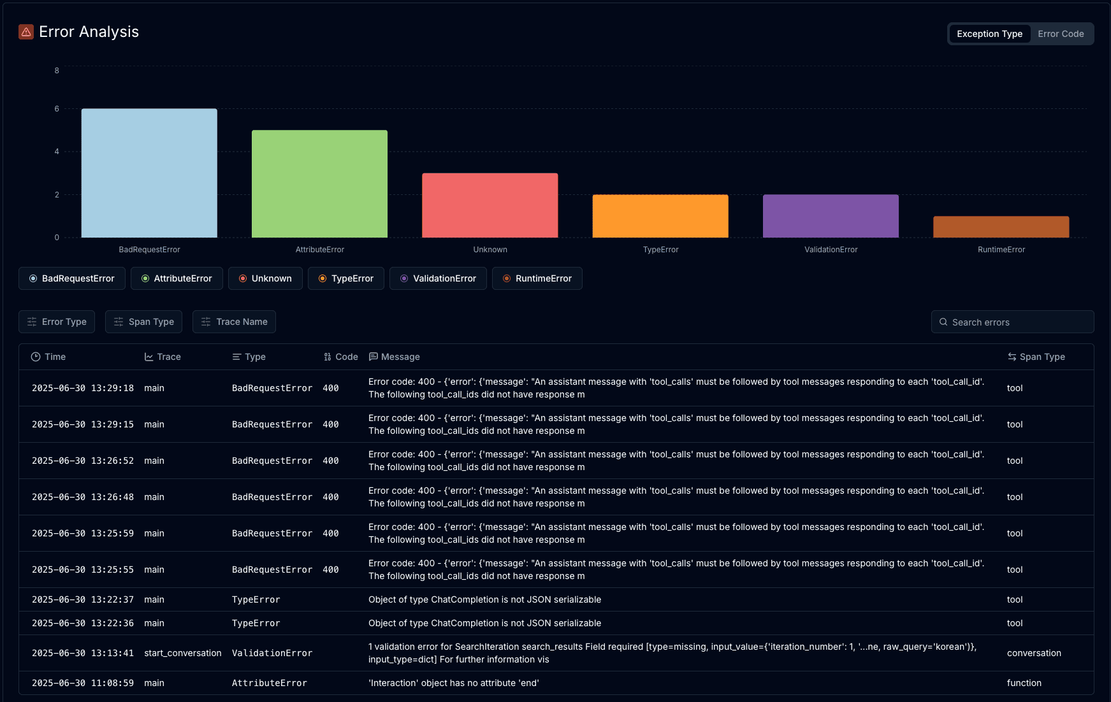
Task: Click the arrows icon in Span Type header
Action: [x=1012, y=357]
